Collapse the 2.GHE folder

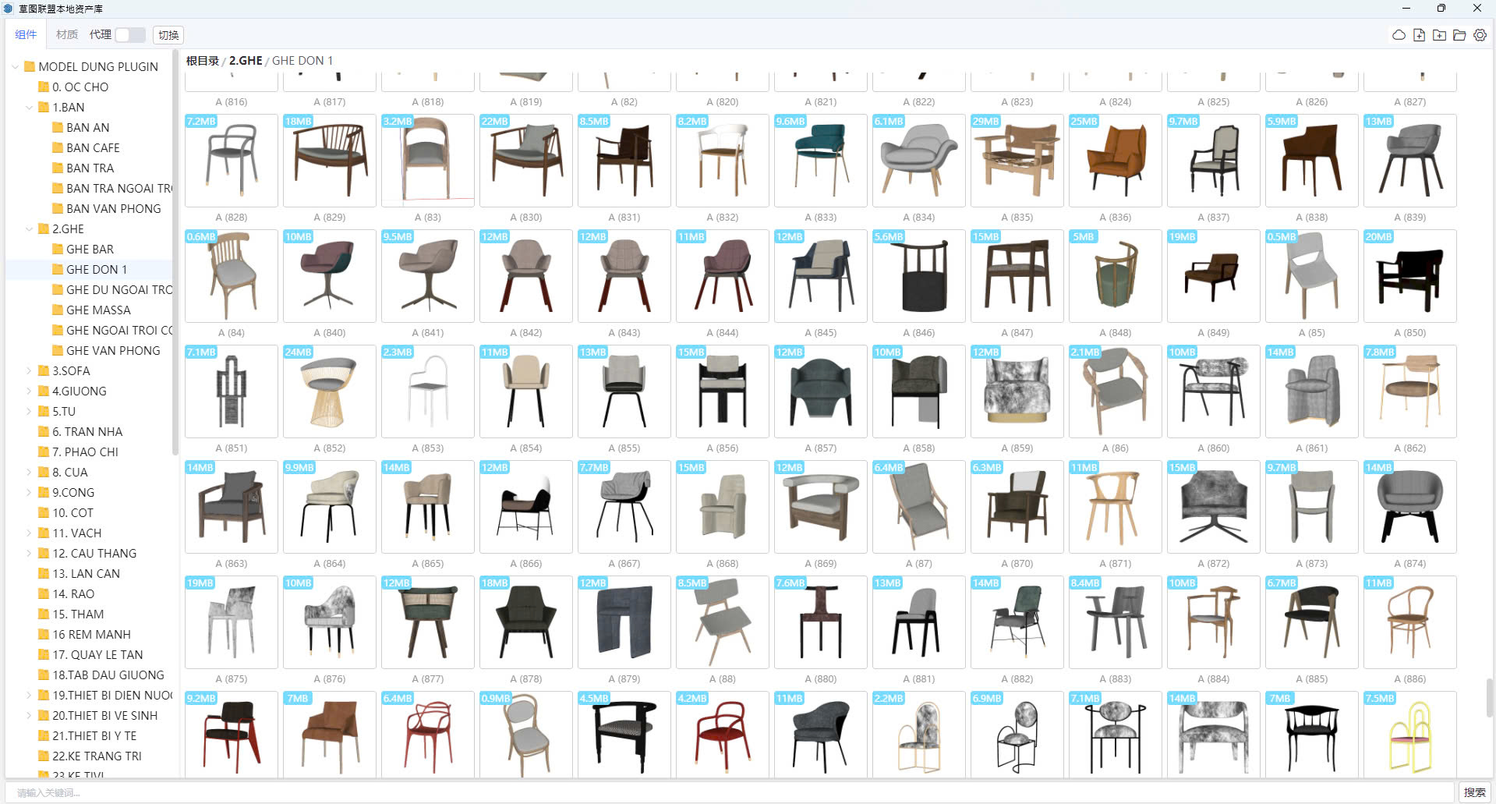pyautogui.click(x=30, y=229)
